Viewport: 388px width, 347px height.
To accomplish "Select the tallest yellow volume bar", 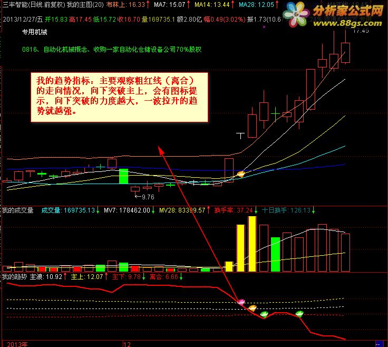I will [252, 244].
